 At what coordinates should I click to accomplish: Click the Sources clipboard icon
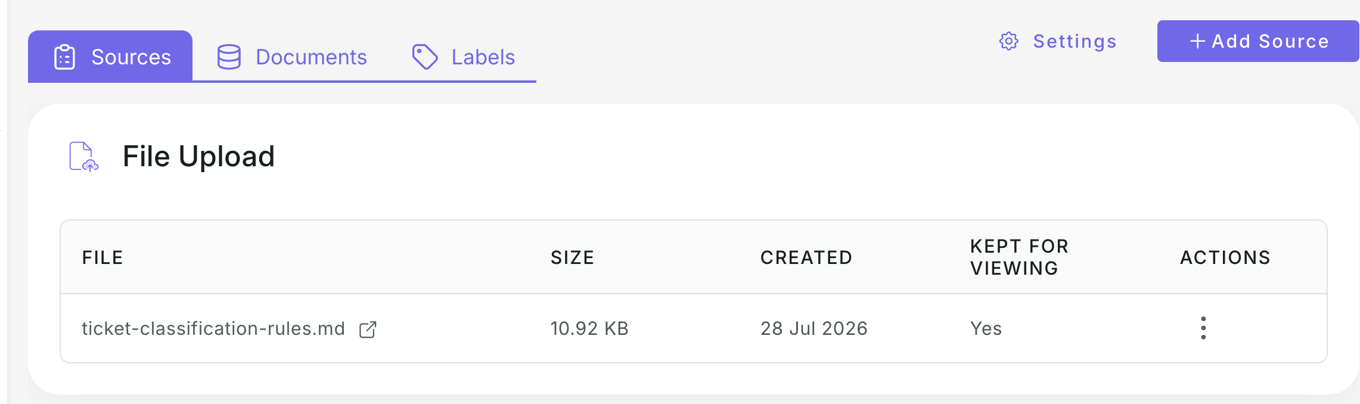pyautogui.click(x=64, y=57)
